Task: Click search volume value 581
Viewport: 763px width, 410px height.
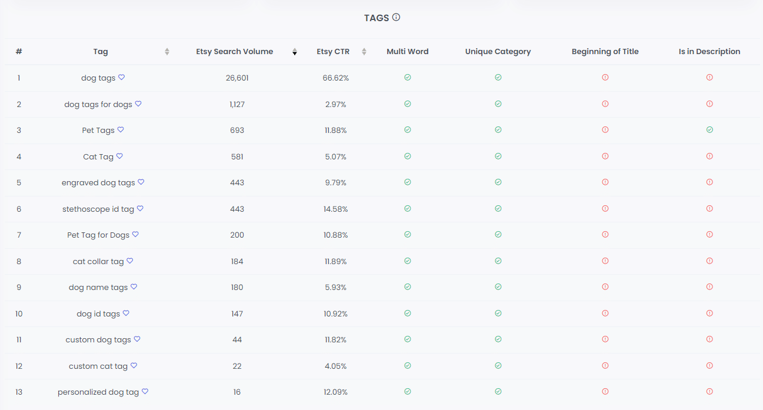Action: pyautogui.click(x=237, y=156)
